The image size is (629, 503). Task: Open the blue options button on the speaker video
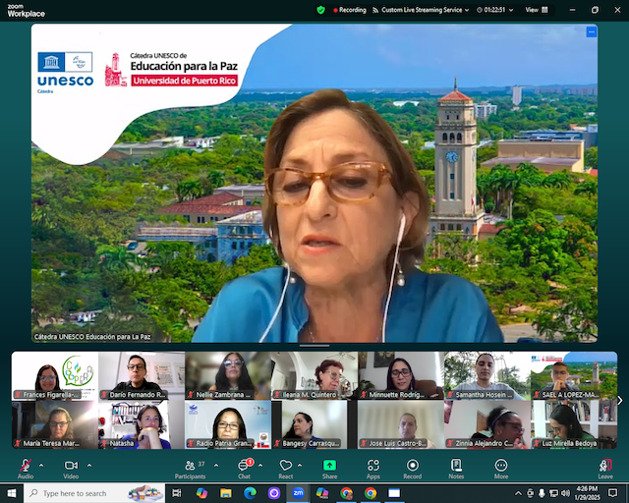click(x=591, y=31)
